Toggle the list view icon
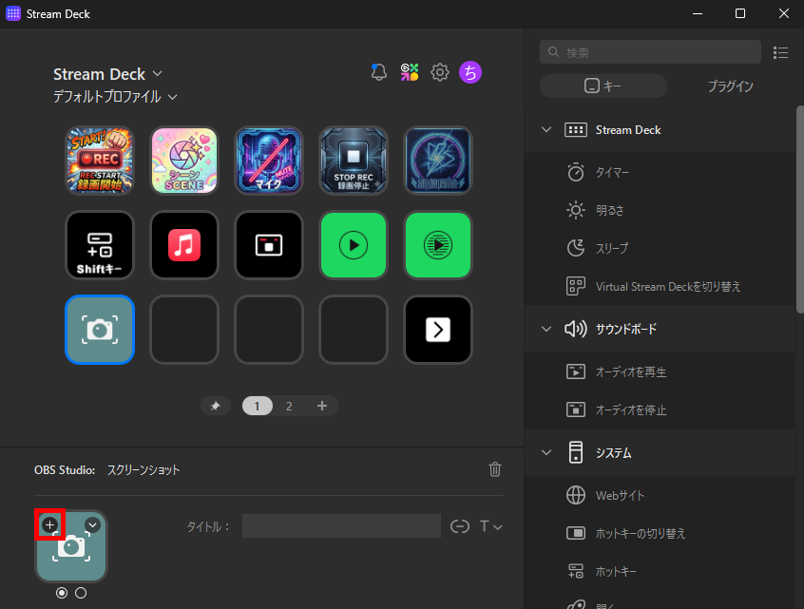 pyautogui.click(x=780, y=52)
